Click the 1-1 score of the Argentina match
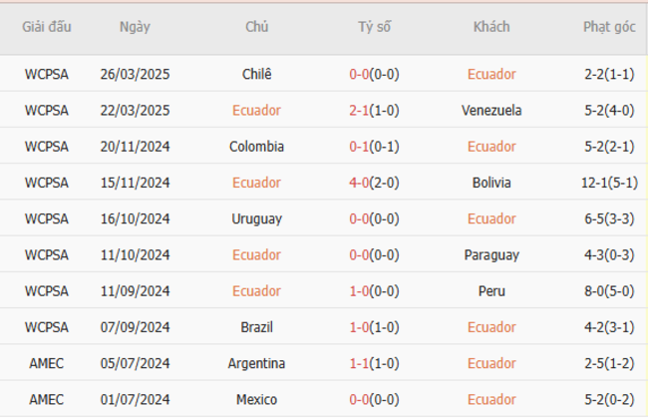 (x=360, y=363)
